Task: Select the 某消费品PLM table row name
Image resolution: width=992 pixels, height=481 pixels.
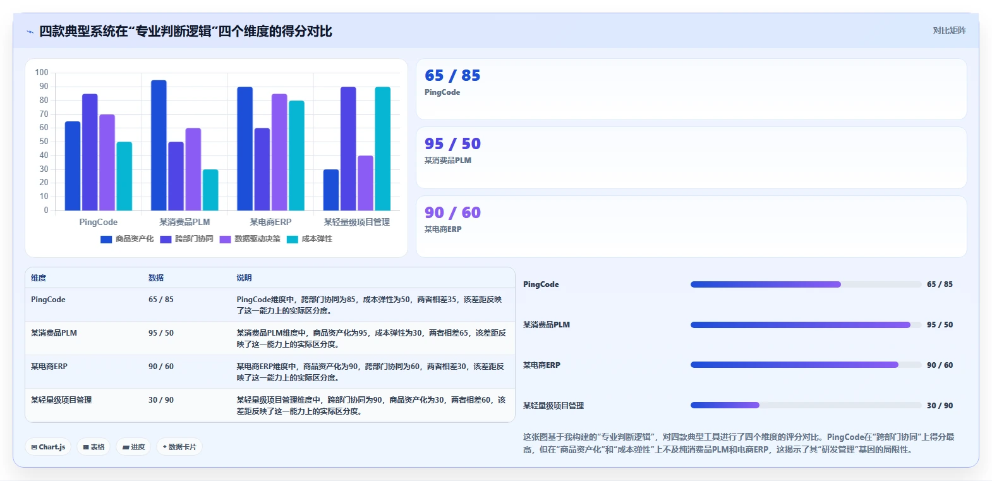Action: (54, 333)
